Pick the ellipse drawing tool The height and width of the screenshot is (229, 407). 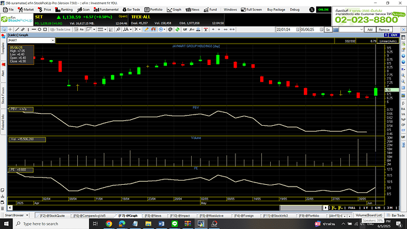tap(40, 30)
